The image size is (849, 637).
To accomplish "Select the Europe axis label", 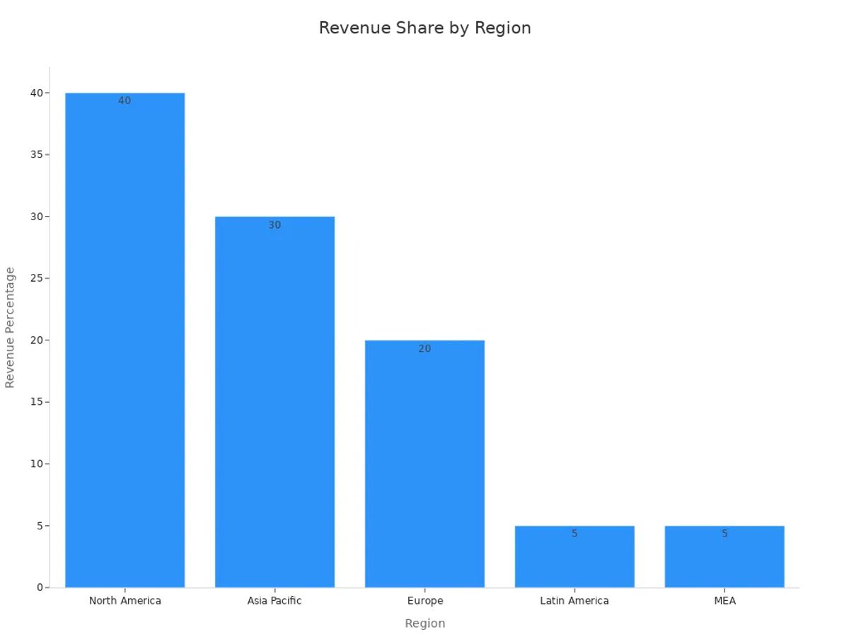I will 424,600.
